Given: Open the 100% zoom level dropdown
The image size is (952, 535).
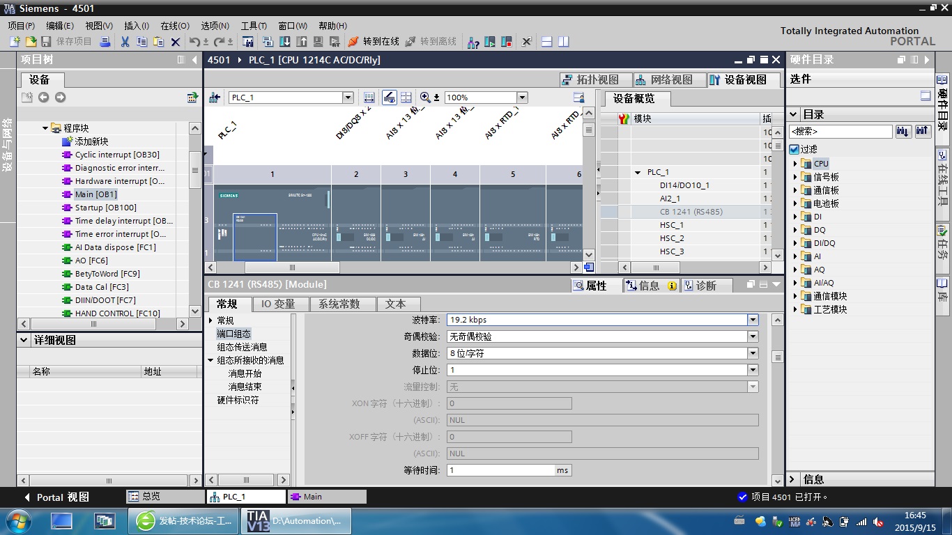Looking at the screenshot, I should [522, 98].
